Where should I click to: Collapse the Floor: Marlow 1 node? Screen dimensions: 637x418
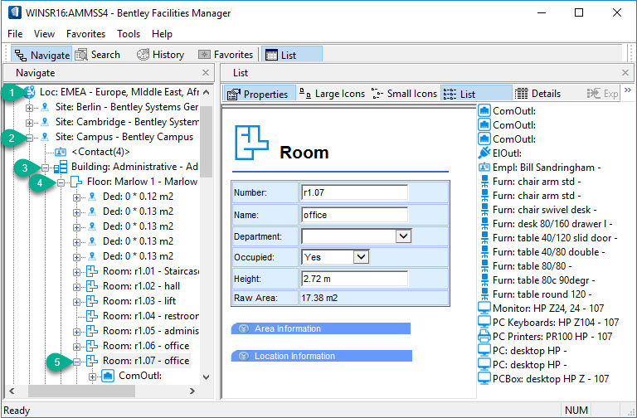[x=61, y=182]
